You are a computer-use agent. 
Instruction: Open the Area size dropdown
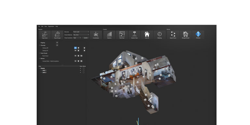click(81, 32)
